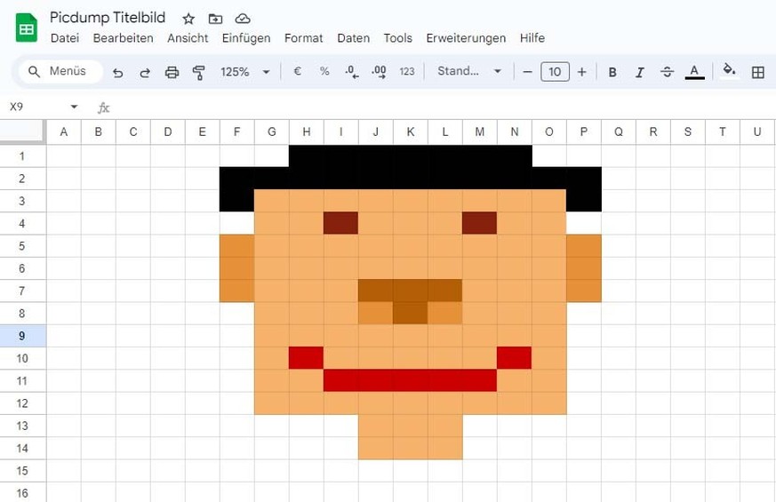Open the Daten menu
Image resolution: width=776 pixels, height=502 pixels.
354,38
